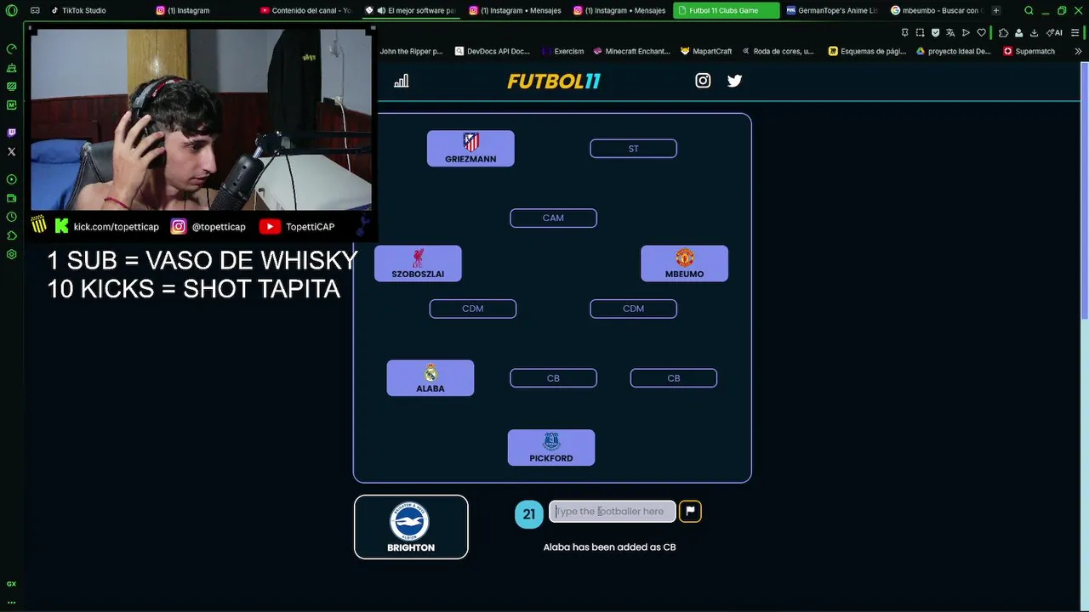Open X (Twitter) in the Opera sidebar
The height and width of the screenshot is (612, 1089).
(x=12, y=152)
